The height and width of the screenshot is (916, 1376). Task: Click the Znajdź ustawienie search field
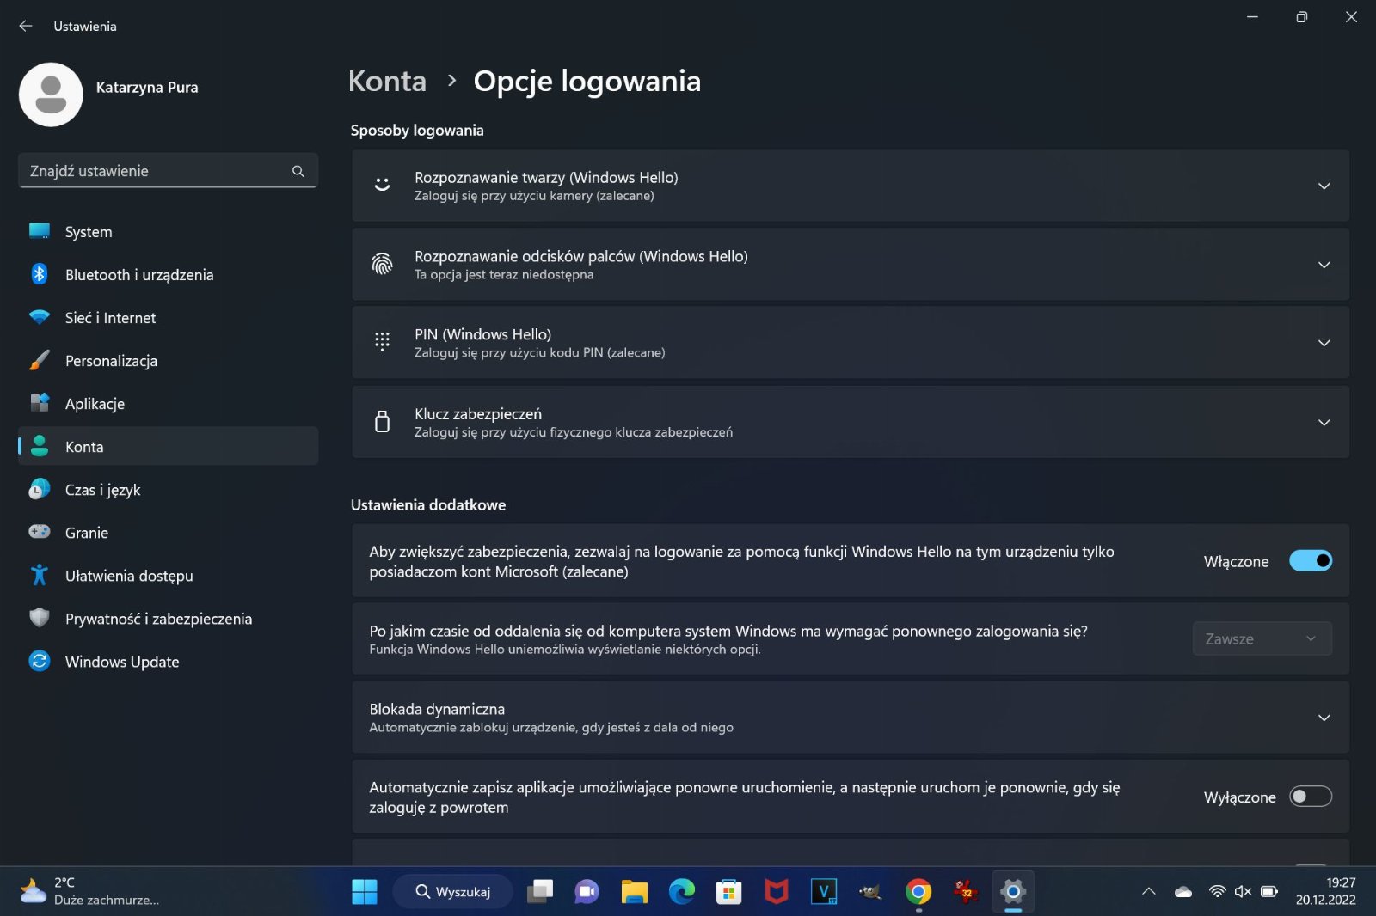(155, 171)
